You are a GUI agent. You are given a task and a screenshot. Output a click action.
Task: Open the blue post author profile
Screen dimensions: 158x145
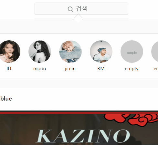6,99
